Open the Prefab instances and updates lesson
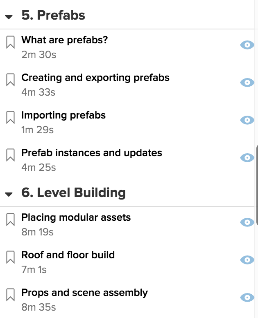This screenshot has height=318, width=258. coord(92,153)
